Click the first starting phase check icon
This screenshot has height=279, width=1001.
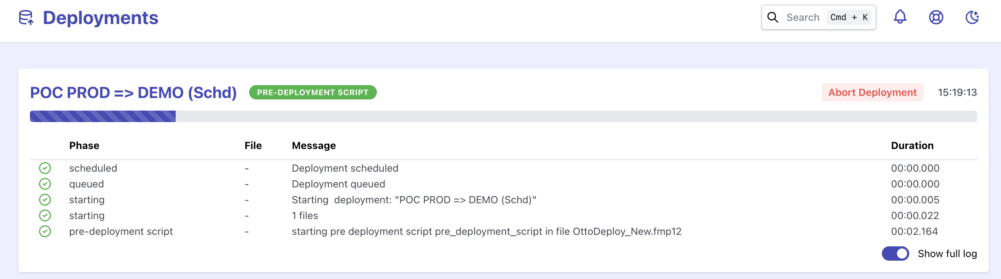point(45,200)
